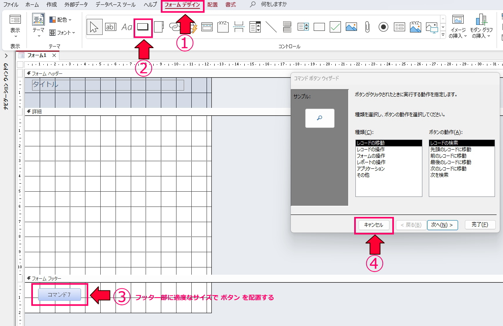Click キャンセル in the wizard dialog

pyautogui.click(x=373, y=225)
